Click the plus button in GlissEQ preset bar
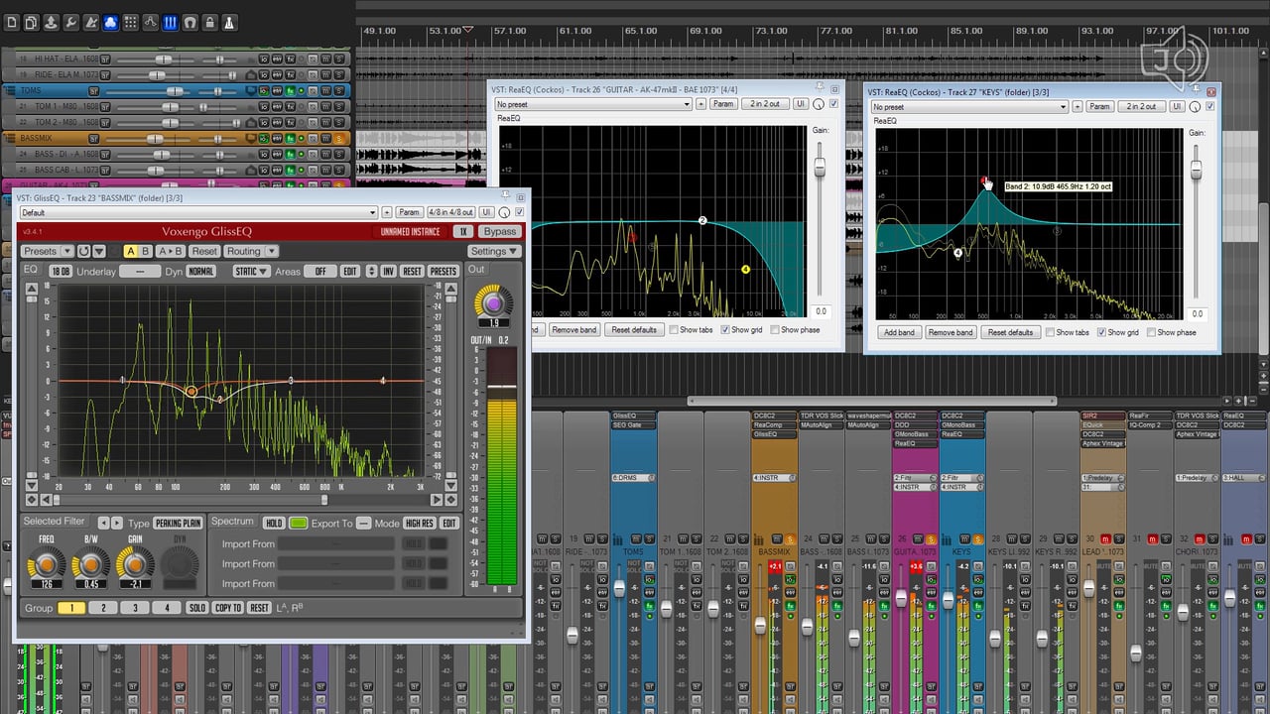The image size is (1270, 714). [387, 212]
